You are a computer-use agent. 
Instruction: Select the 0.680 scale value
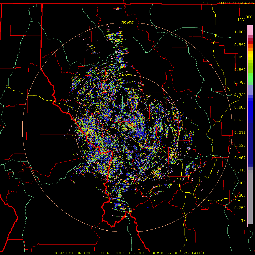240,107
